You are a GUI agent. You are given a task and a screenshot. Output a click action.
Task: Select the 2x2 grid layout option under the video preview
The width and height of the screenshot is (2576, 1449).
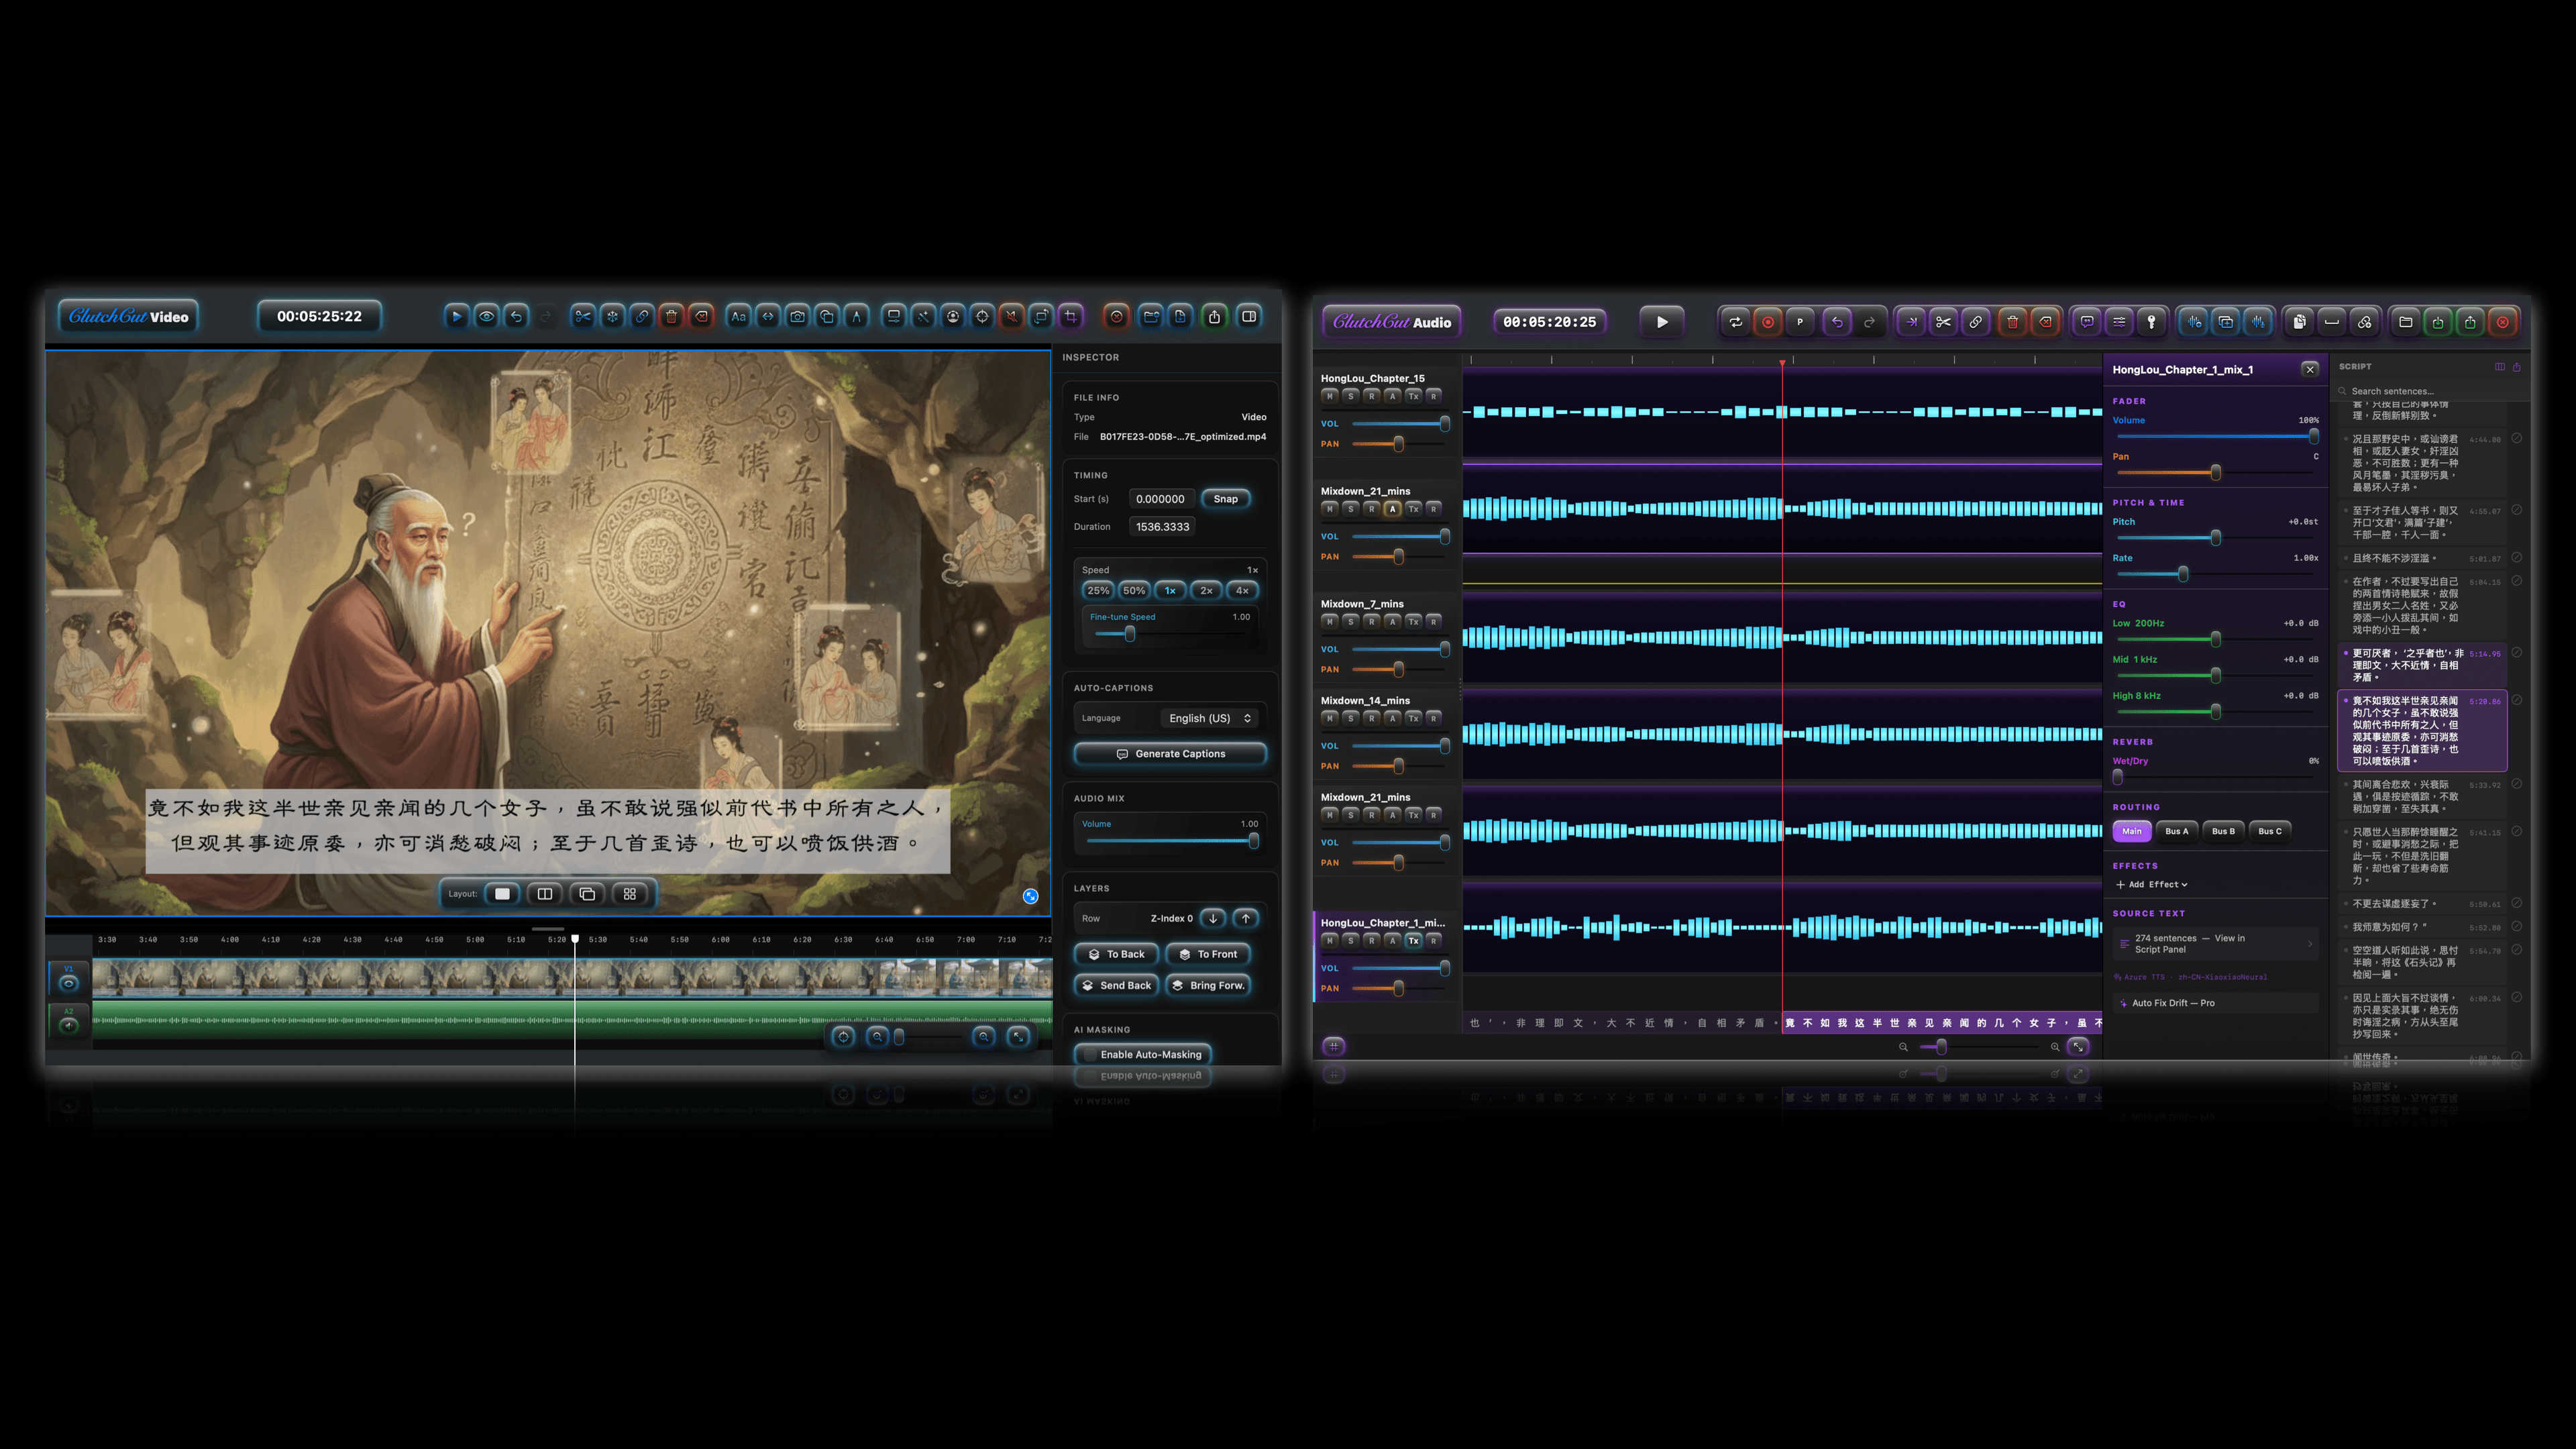click(629, 894)
